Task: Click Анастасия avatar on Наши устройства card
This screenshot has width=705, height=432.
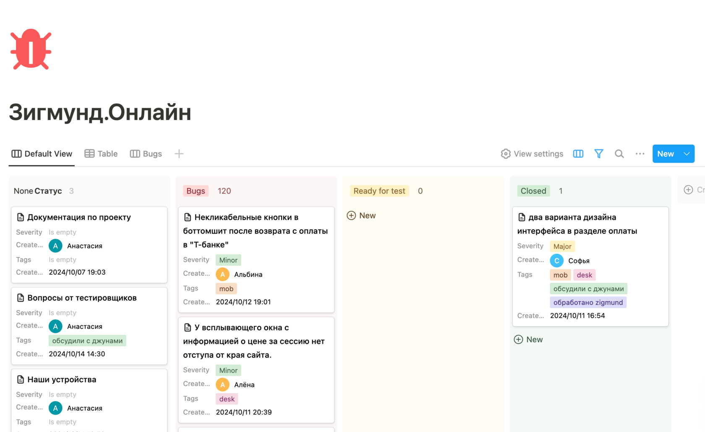Action: pos(55,408)
